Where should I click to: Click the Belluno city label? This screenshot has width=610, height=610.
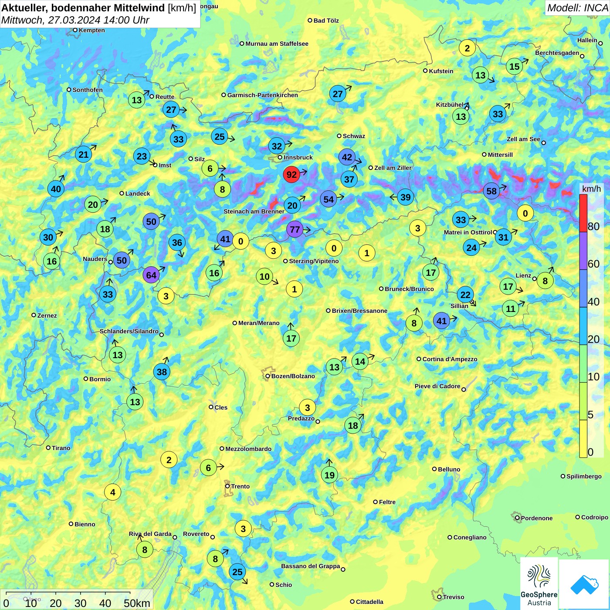coord(449,469)
